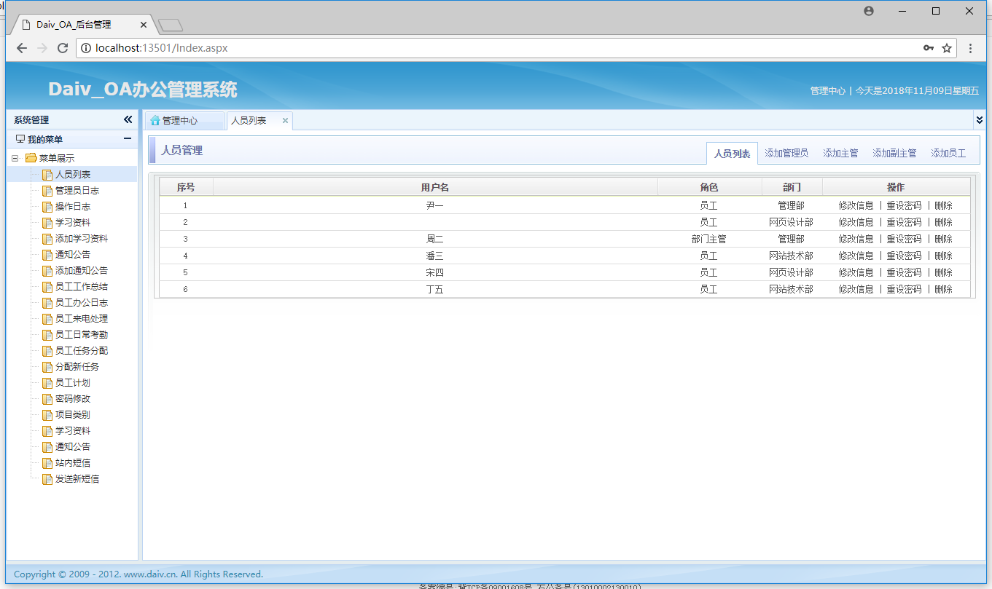Open 员工日常考勤 menu item
This screenshot has height=589, width=992.
82,335
